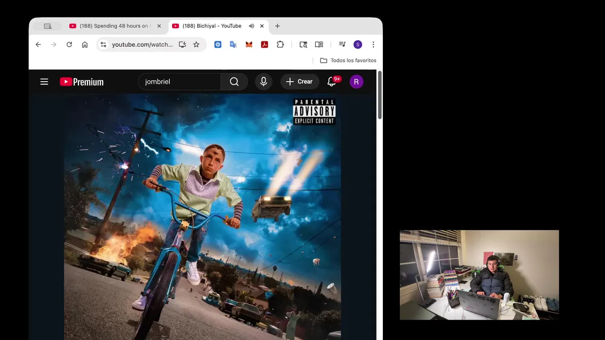Click the browser back arrow
The height and width of the screenshot is (340, 605).
(x=38, y=44)
